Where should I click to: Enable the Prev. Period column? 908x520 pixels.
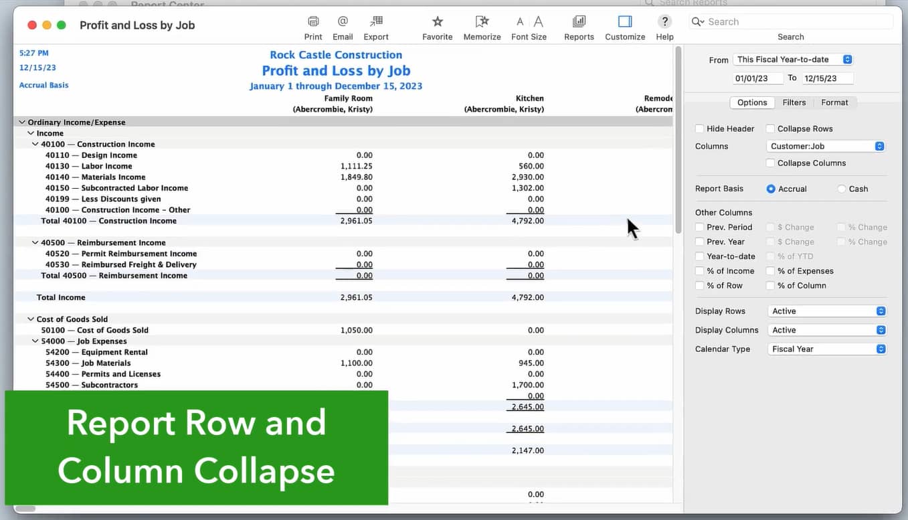click(x=699, y=227)
